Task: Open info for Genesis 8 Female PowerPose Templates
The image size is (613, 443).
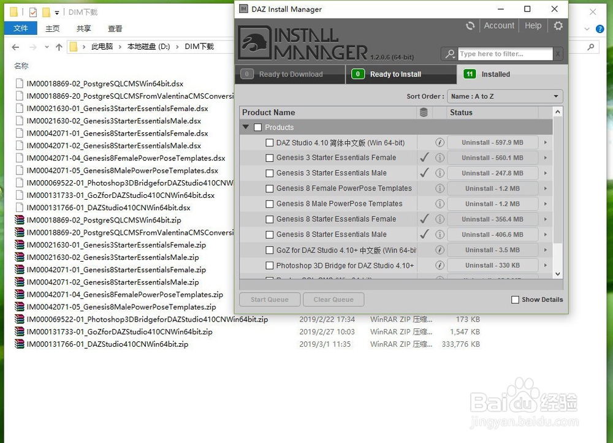Action: [440, 188]
